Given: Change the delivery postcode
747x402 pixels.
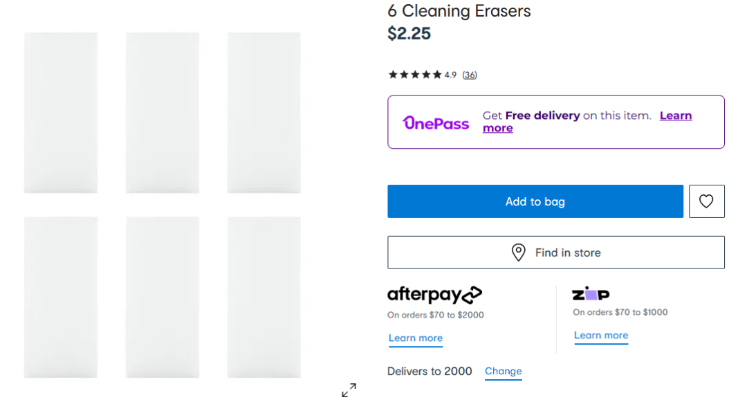Looking at the screenshot, I should pyautogui.click(x=503, y=371).
